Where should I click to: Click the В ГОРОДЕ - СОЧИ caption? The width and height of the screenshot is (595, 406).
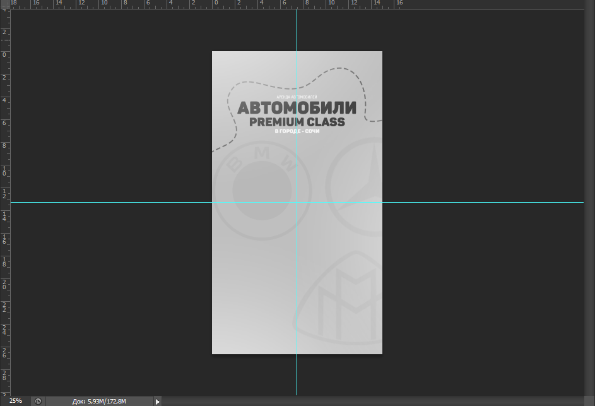297,131
